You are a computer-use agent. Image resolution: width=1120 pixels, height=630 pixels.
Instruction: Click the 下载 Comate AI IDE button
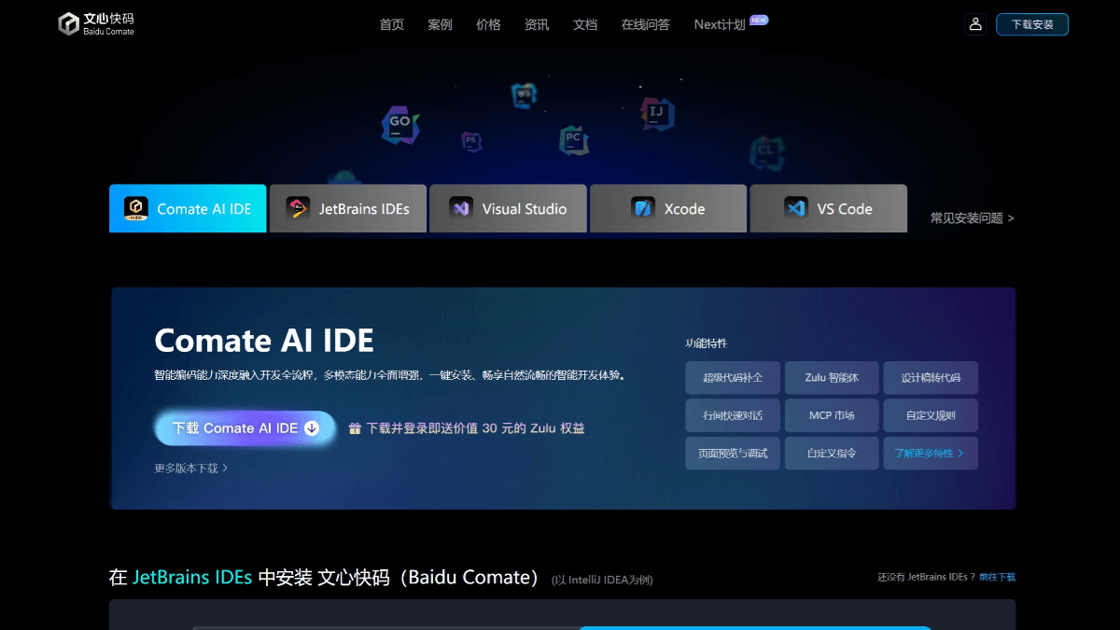click(x=245, y=427)
